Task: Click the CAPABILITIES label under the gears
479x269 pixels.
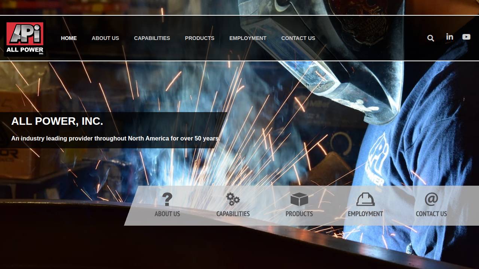Action: 233,214
